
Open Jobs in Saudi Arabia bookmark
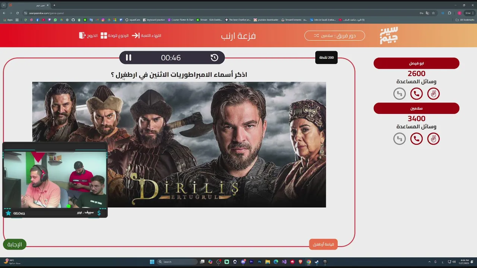click(x=323, y=20)
